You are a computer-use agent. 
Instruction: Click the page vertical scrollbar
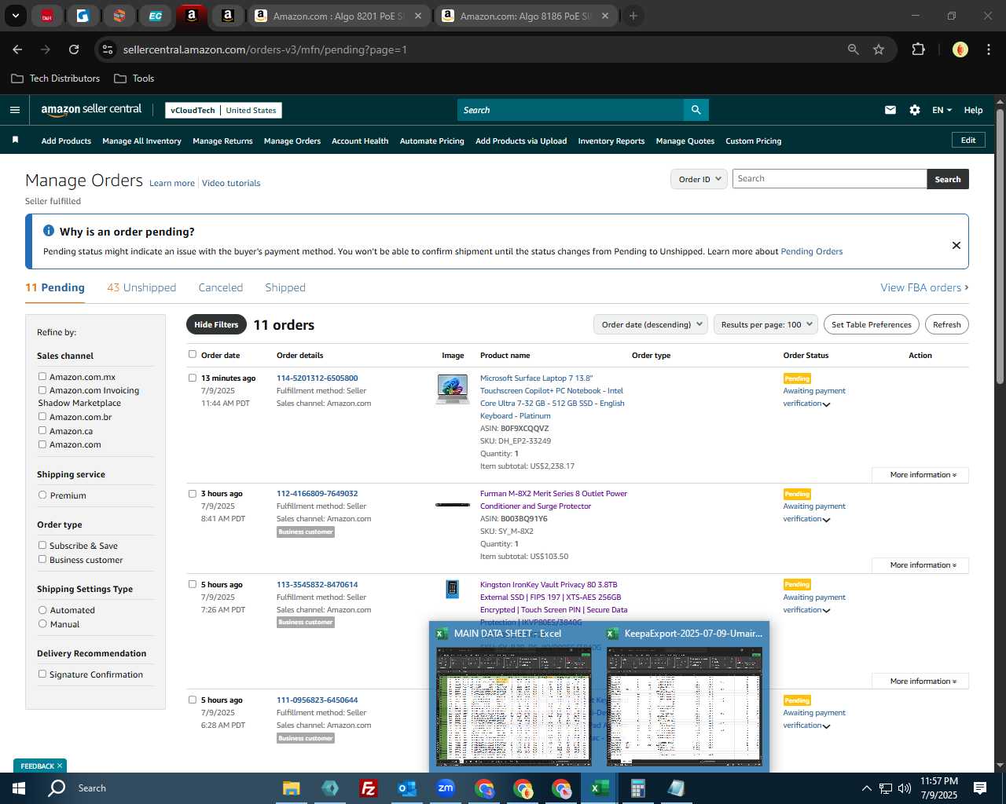[x=1000, y=247]
